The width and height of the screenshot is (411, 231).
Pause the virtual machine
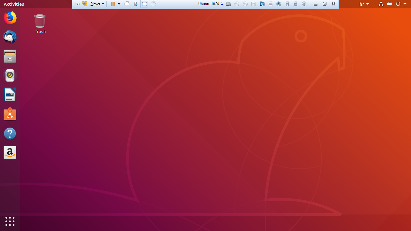pyautogui.click(x=113, y=4)
